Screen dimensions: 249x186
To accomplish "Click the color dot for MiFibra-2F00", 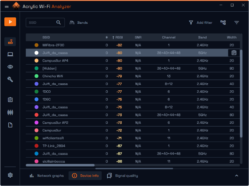I will click(36, 45).
